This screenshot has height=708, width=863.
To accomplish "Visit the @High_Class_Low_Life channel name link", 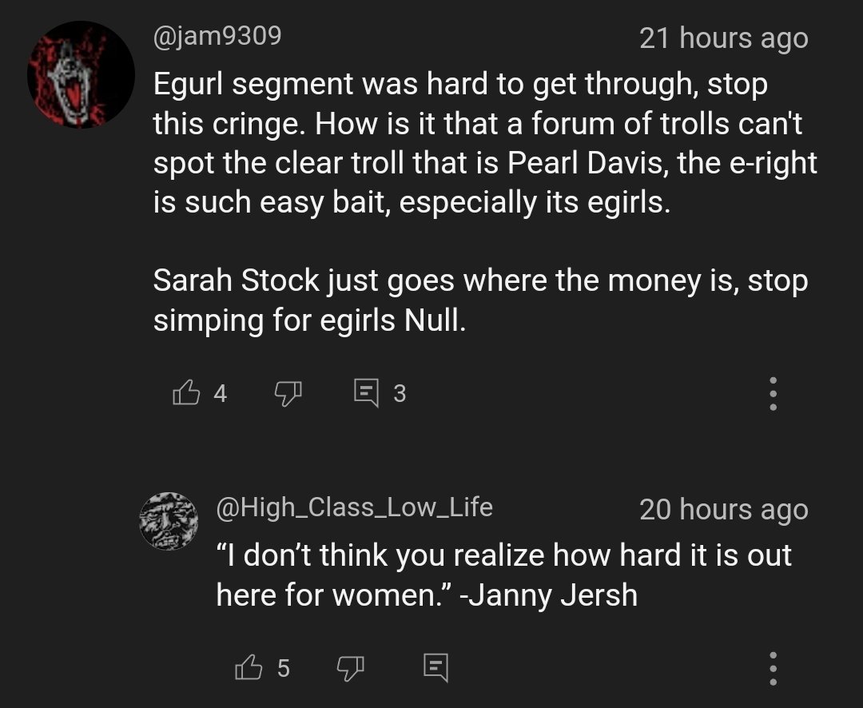I will click(354, 507).
